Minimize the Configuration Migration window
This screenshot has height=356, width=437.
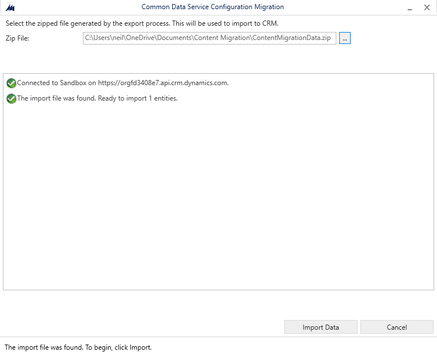pos(410,7)
